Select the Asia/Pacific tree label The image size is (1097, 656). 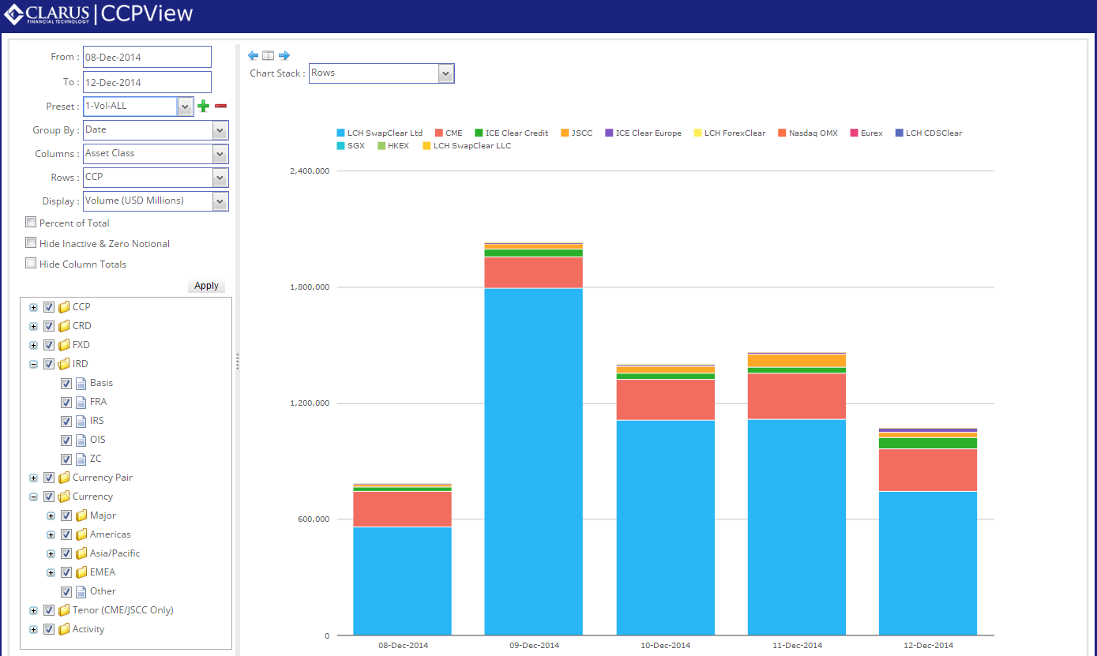pos(115,553)
